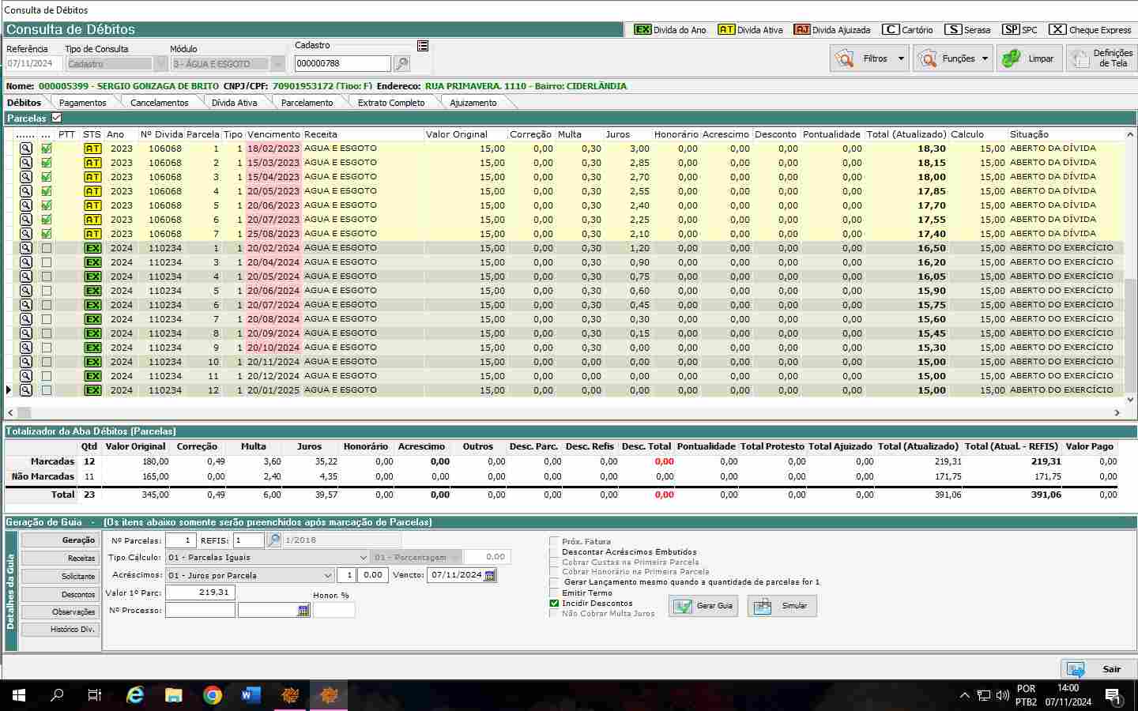Open the Filtros dropdown arrow
The height and width of the screenshot is (711, 1138).
coord(901,58)
